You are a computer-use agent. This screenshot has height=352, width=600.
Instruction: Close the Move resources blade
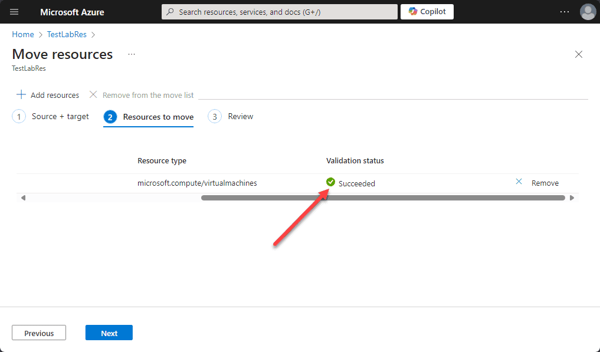579,54
